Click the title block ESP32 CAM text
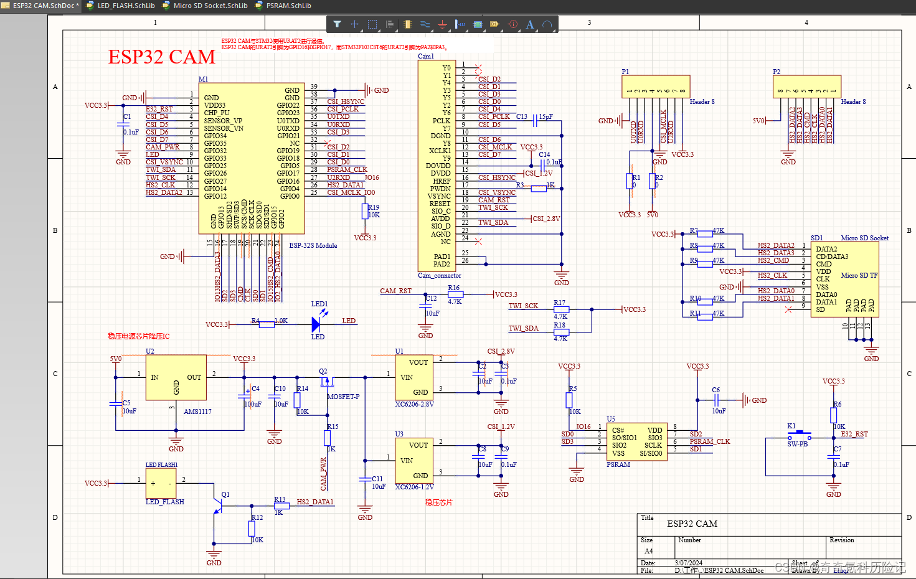 tap(692, 524)
